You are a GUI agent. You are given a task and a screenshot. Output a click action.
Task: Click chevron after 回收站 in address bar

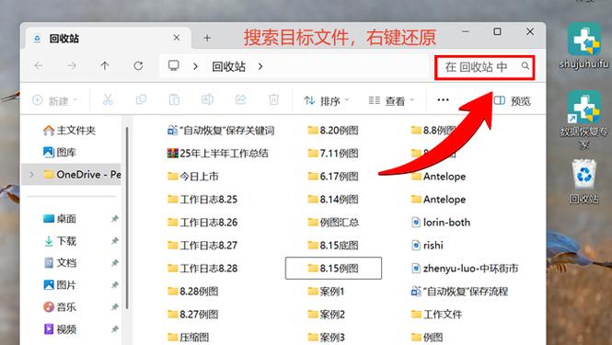pyautogui.click(x=260, y=67)
